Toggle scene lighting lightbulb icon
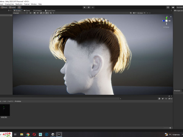The width and height of the screenshot is (183, 137). click(34, 13)
